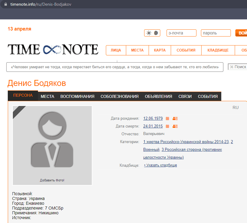Click the Указать кладбище link
247x223 pixels.
(x=161, y=165)
